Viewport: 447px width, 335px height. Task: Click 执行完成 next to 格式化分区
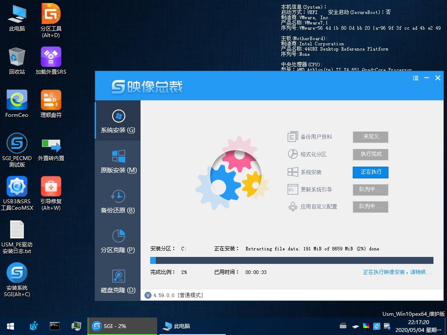click(x=370, y=154)
